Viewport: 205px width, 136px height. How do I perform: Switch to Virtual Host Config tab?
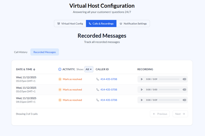[x=70, y=24]
